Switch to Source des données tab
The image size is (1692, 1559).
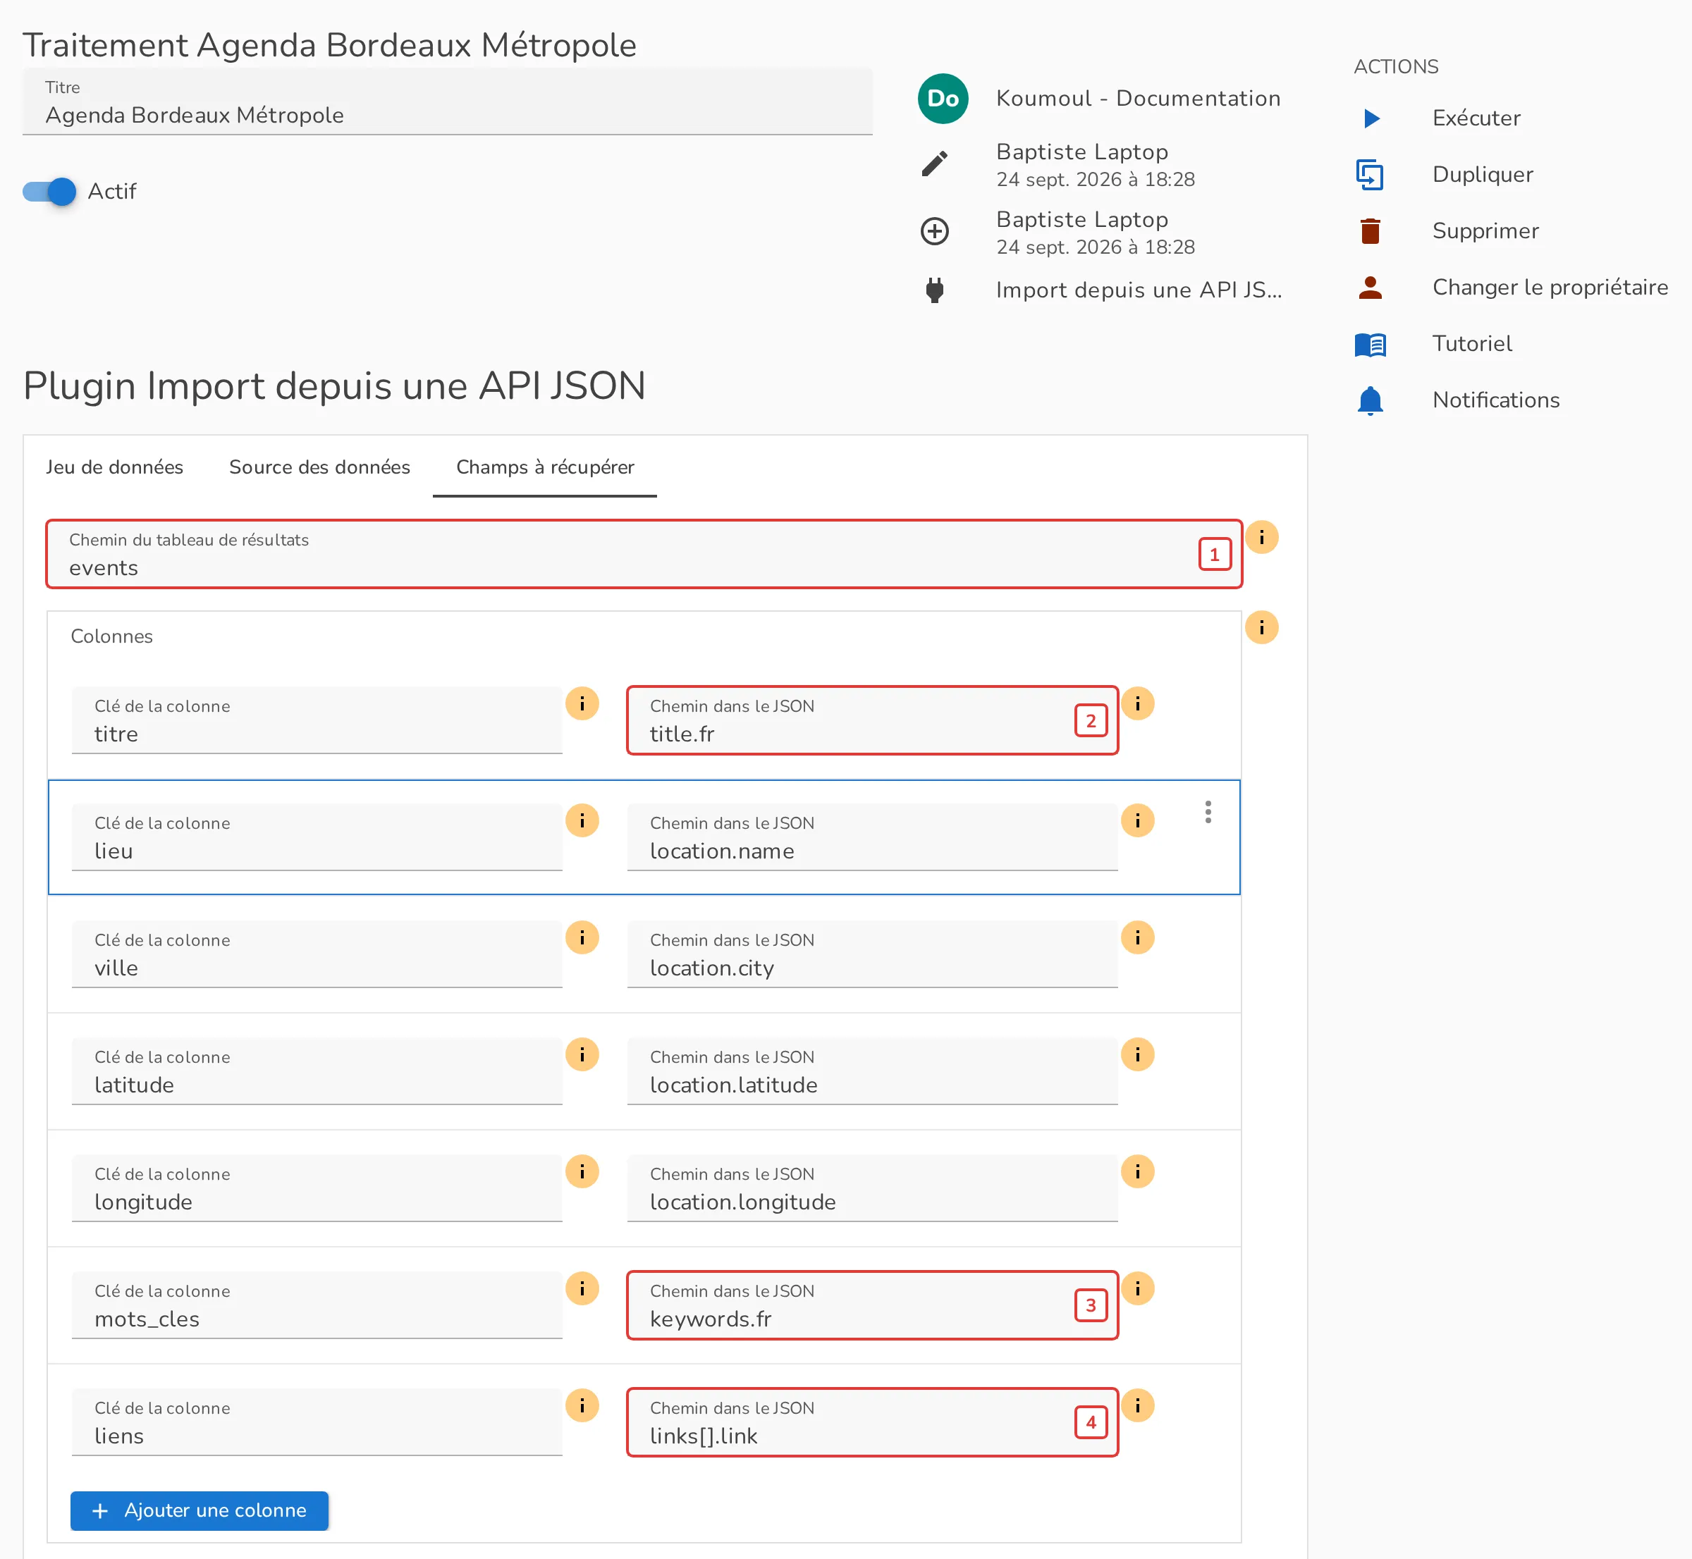pyautogui.click(x=320, y=467)
